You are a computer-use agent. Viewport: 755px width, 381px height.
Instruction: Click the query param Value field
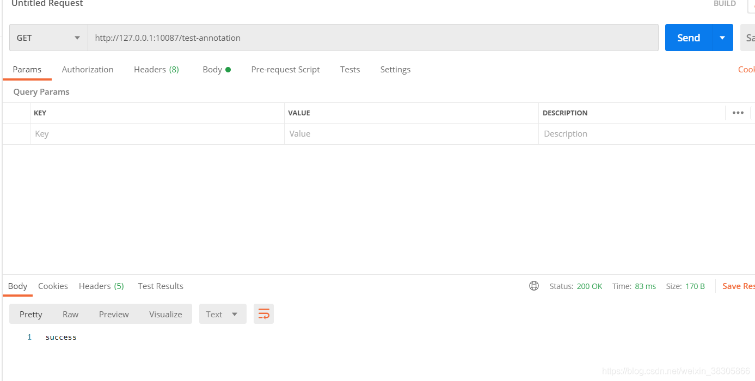coord(411,133)
